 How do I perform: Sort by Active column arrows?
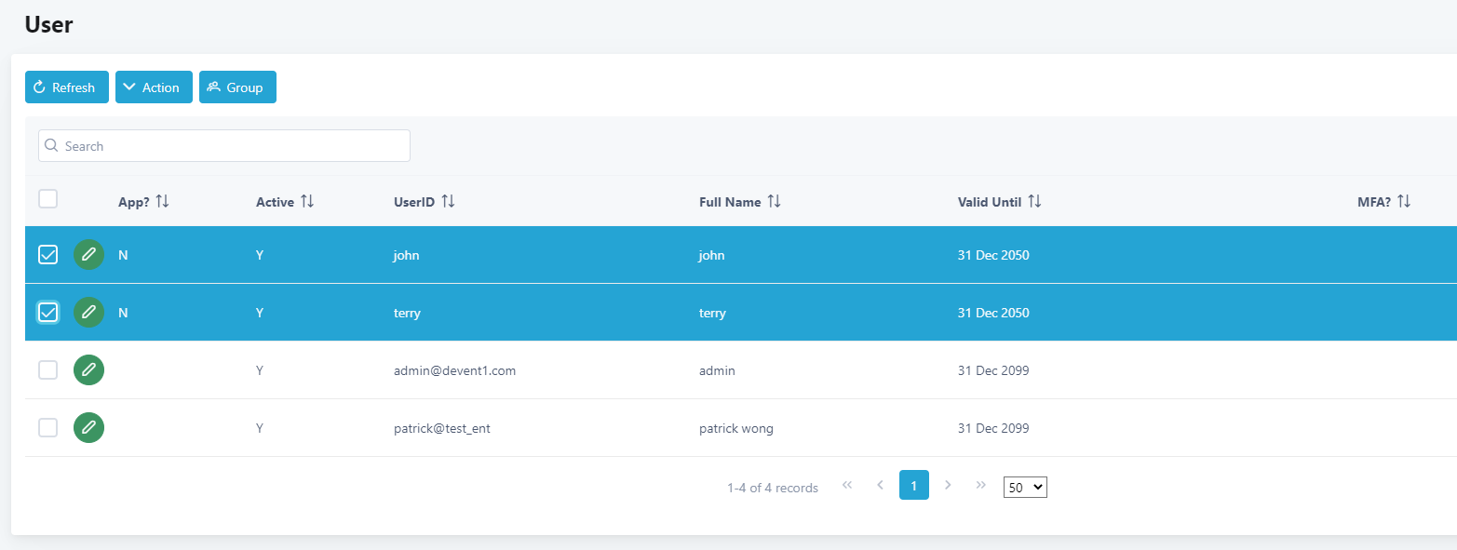tap(307, 202)
